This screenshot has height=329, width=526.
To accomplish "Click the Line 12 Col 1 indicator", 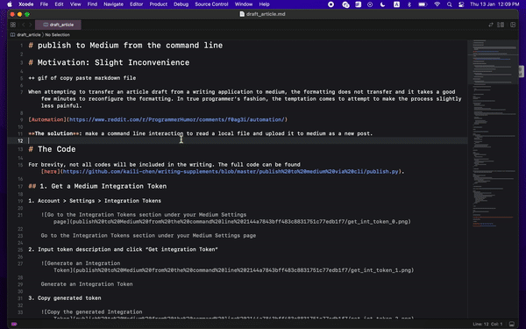I will pos(487,324).
